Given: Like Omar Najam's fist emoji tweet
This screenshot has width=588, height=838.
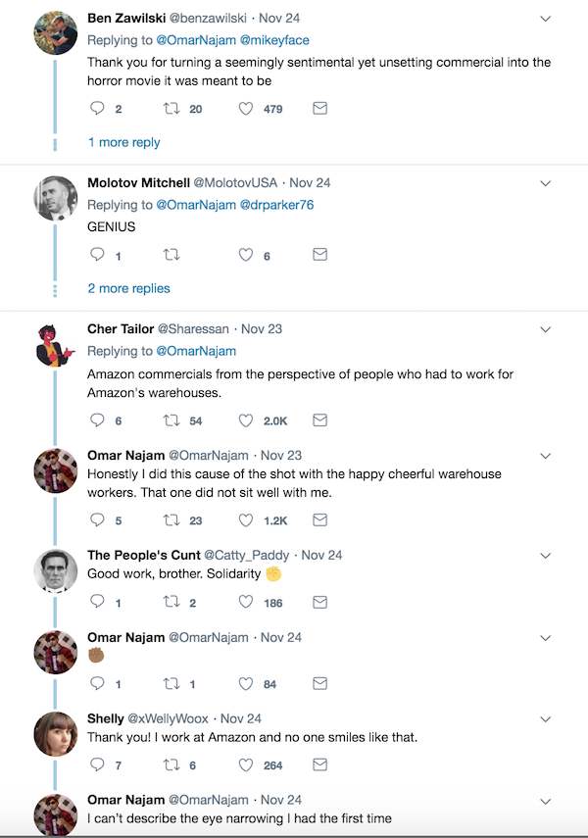Looking at the screenshot, I should 247,684.
